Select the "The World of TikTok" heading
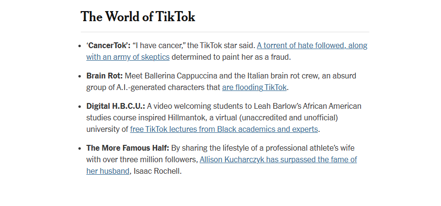Image resolution: width=441 pixels, height=206 pixels. (138, 16)
